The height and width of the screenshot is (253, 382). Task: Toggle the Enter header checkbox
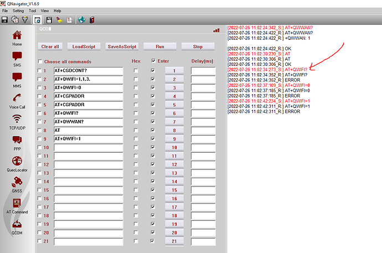pos(154,61)
